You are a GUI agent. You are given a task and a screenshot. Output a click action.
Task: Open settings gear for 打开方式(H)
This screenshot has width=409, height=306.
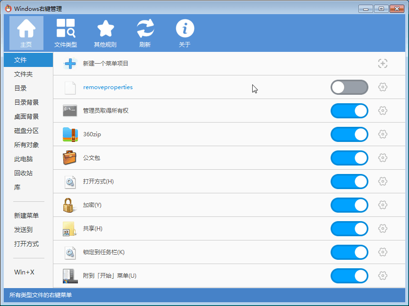(x=383, y=182)
